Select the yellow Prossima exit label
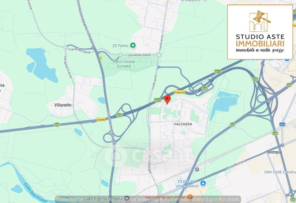 coord(179,93)
